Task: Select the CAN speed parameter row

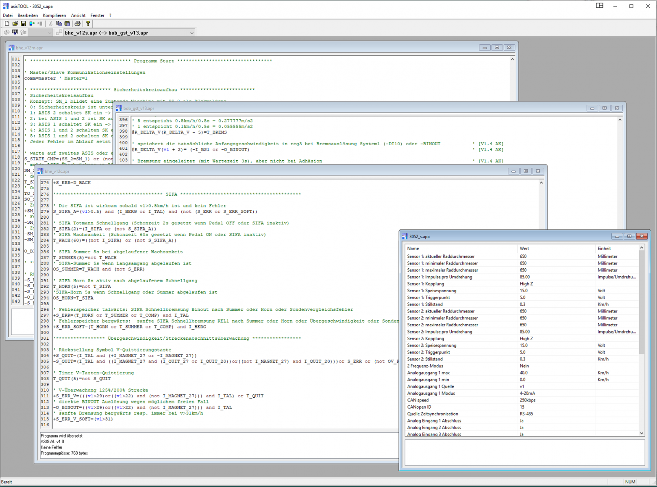Action: [418, 400]
